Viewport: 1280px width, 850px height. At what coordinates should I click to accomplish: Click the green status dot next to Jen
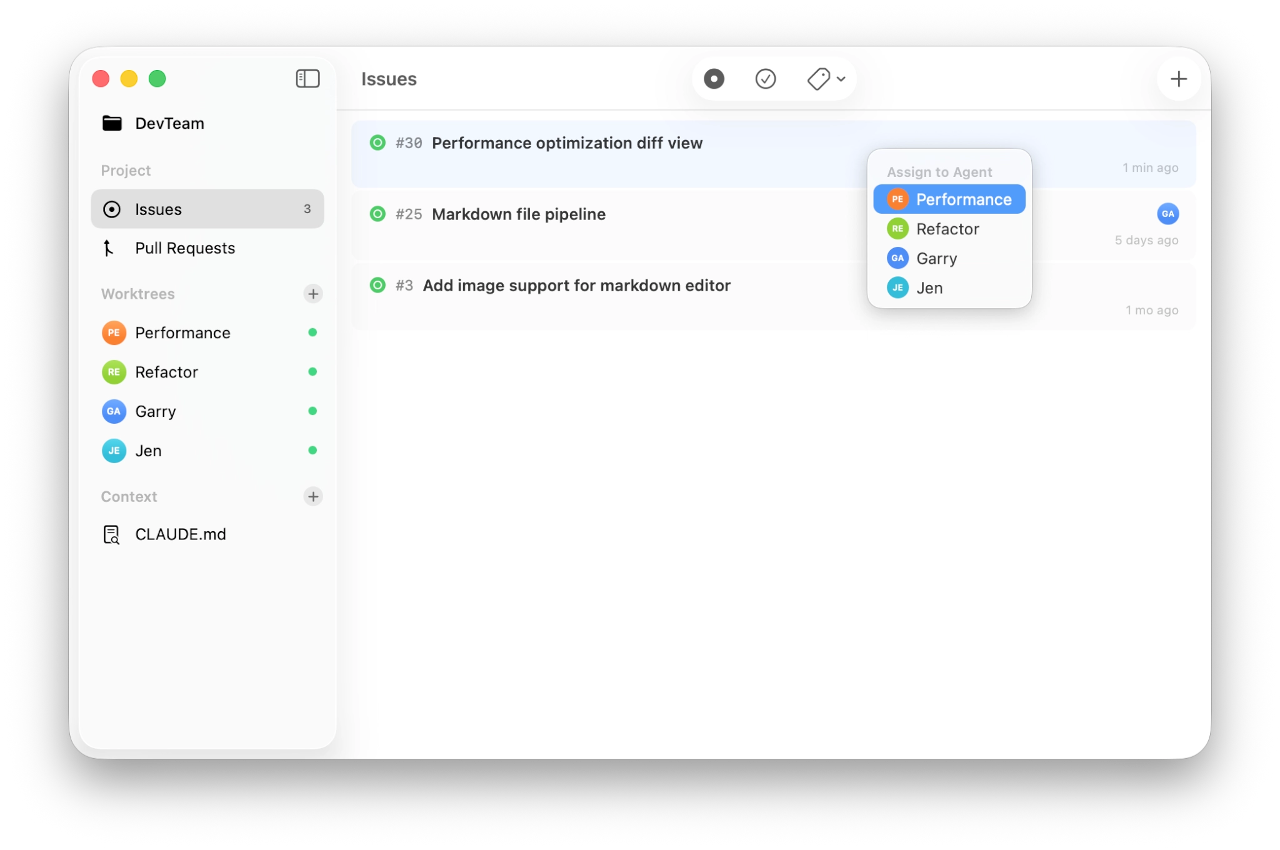tap(313, 450)
